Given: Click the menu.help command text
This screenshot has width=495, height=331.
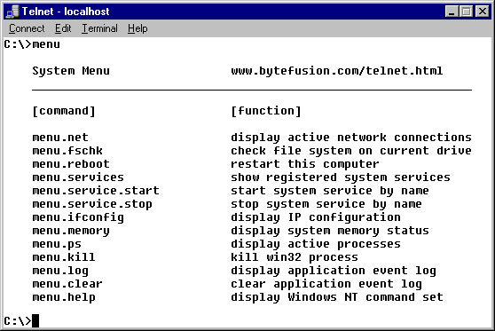Looking at the screenshot, I should pos(64,297).
